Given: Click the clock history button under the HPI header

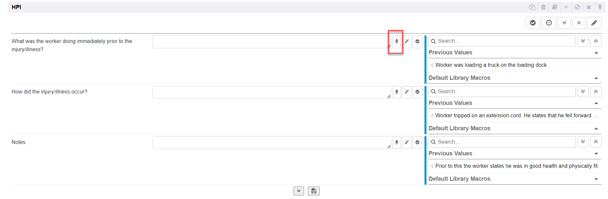Looking at the screenshot, I should tap(549, 23).
